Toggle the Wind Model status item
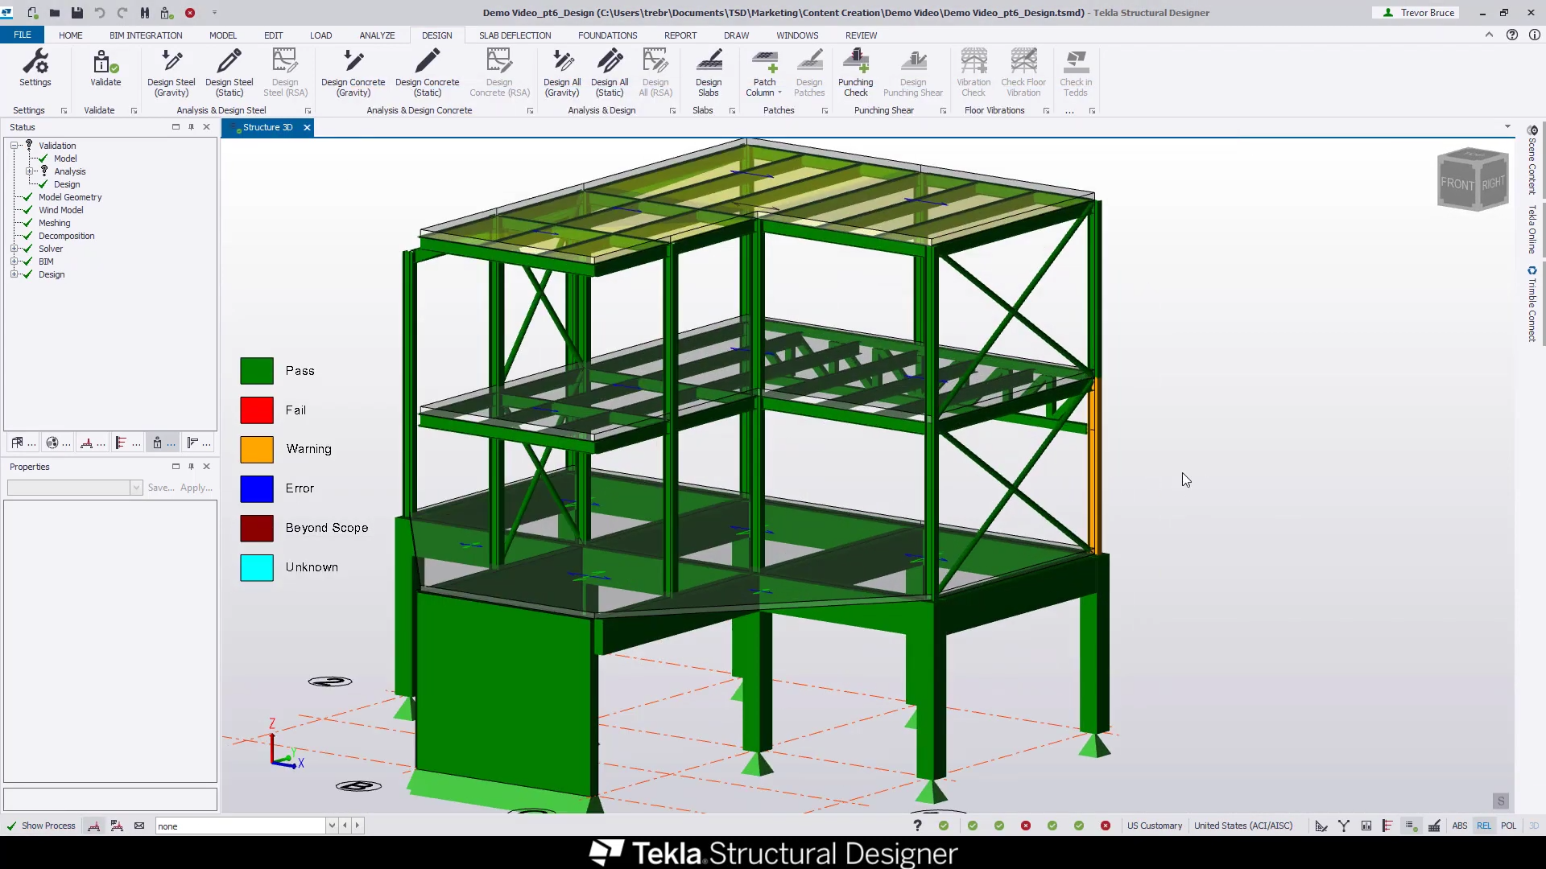The width and height of the screenshot is (1546, 869). pos(60,209)
